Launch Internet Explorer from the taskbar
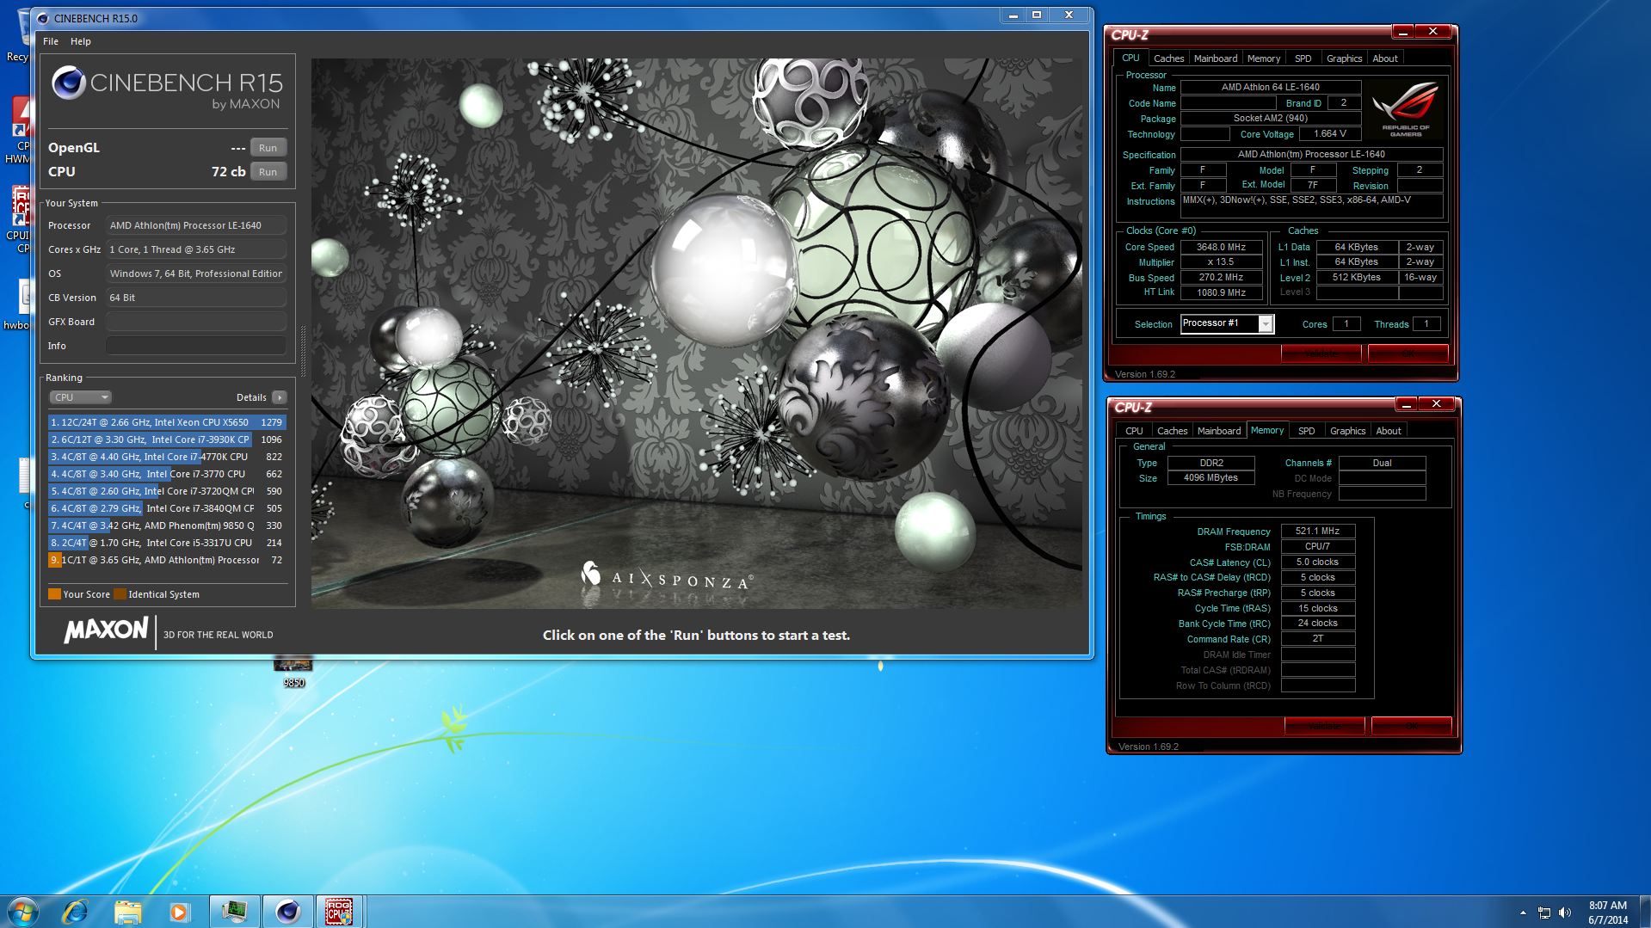The height and width of the screenshot is (928, 1651). point(76,911)
